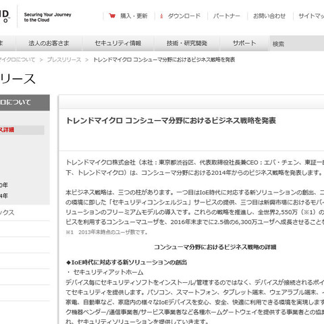Viewport: 324px width, 324px height.
Task: Open the セキュリティ情報 menu
Action: [118, 43]
